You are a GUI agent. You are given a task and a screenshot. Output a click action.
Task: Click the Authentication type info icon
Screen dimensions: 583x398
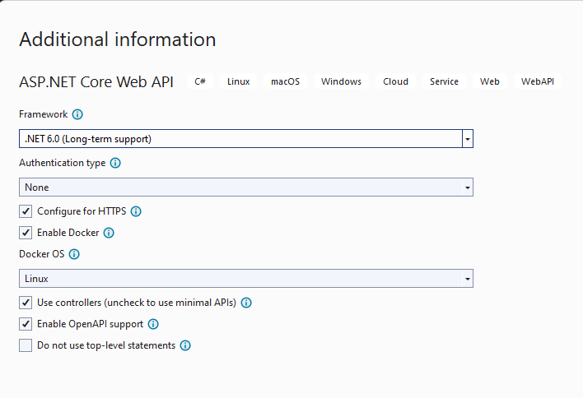coord(116,164)
